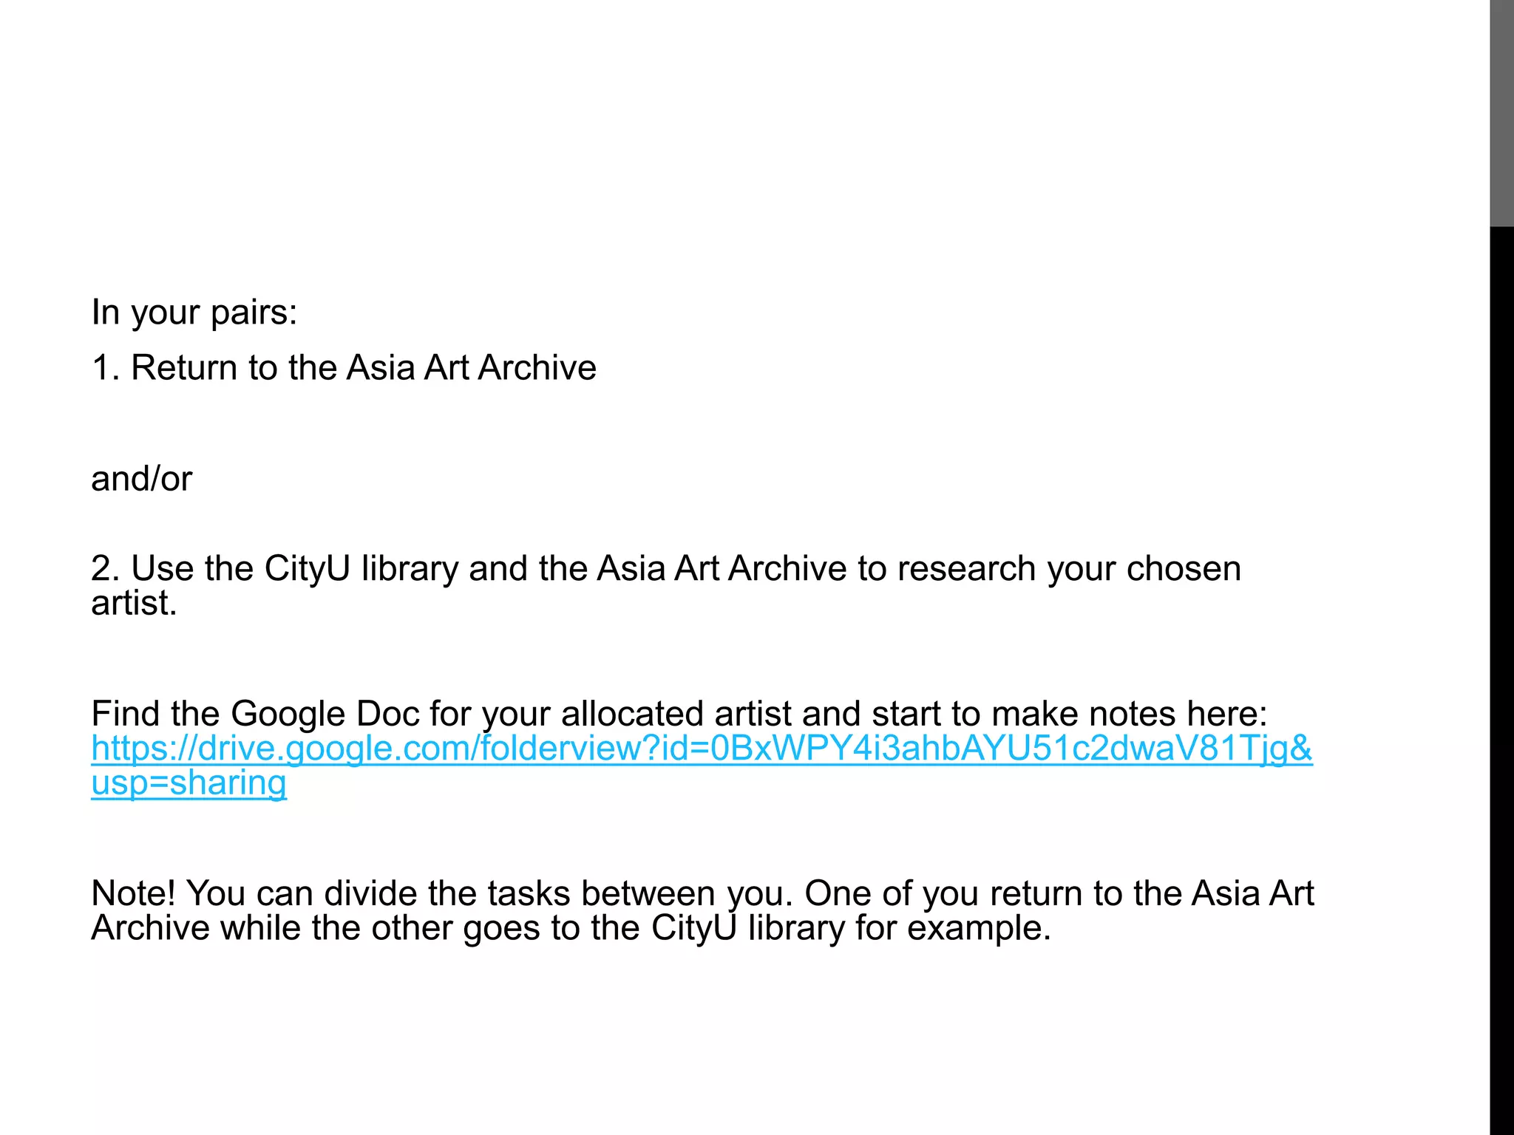Click the 'usp=sharing' link continuation
The image size is (1514, 1135).
point(189,783)
